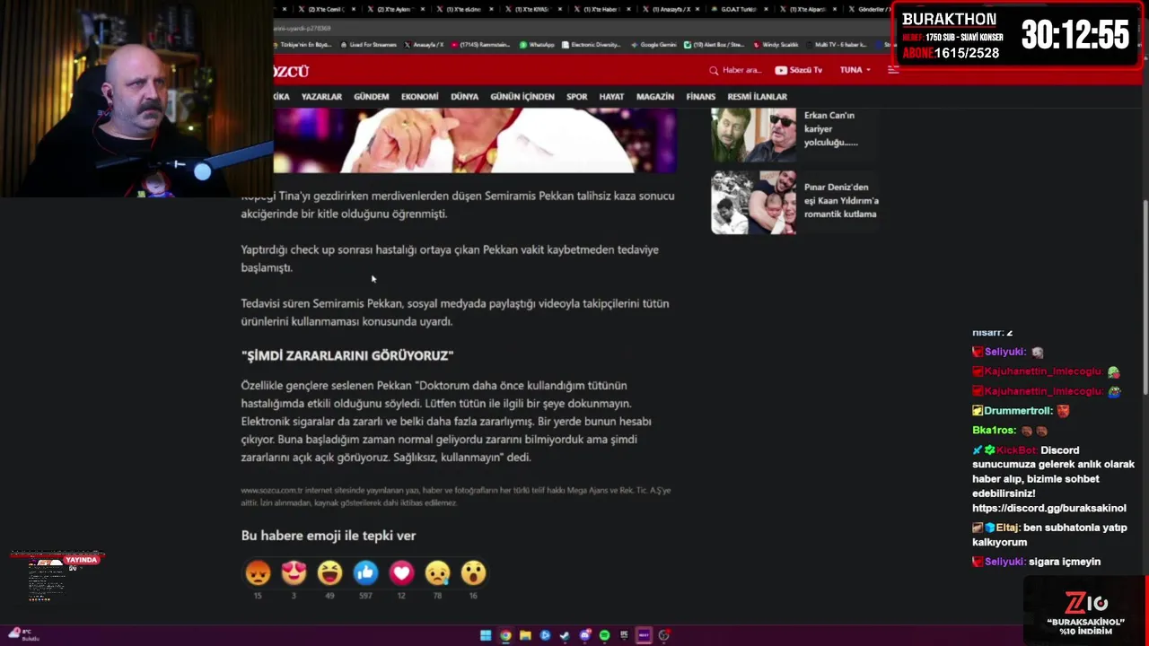
Task: Click the "Bu habere emoji ile tepki ver" text
Action: [x=329, y=536]
